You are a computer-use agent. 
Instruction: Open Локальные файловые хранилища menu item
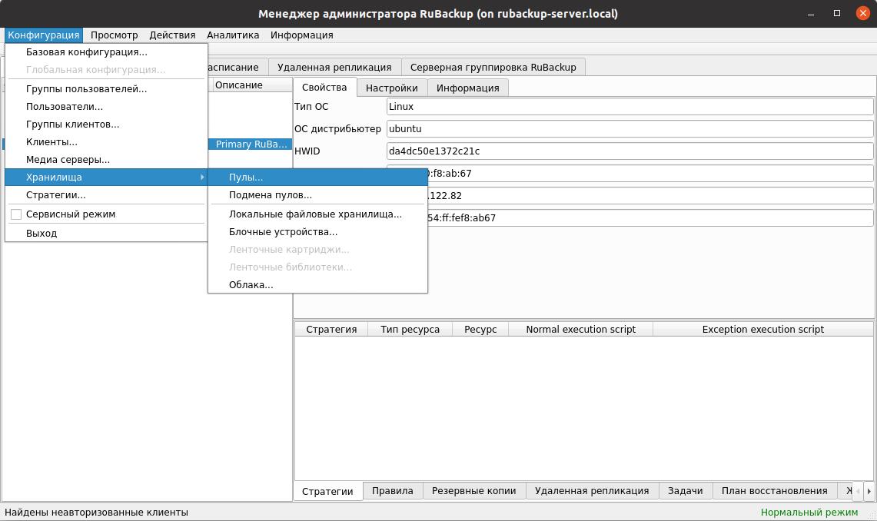315,214
